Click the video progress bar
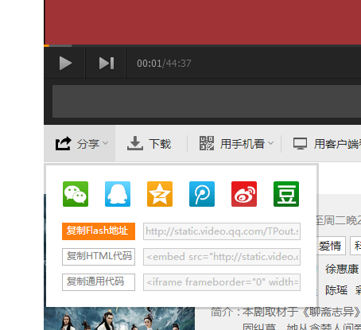Image resolution: width=361 pixels, height=330 pixels. tap(203, 46)
